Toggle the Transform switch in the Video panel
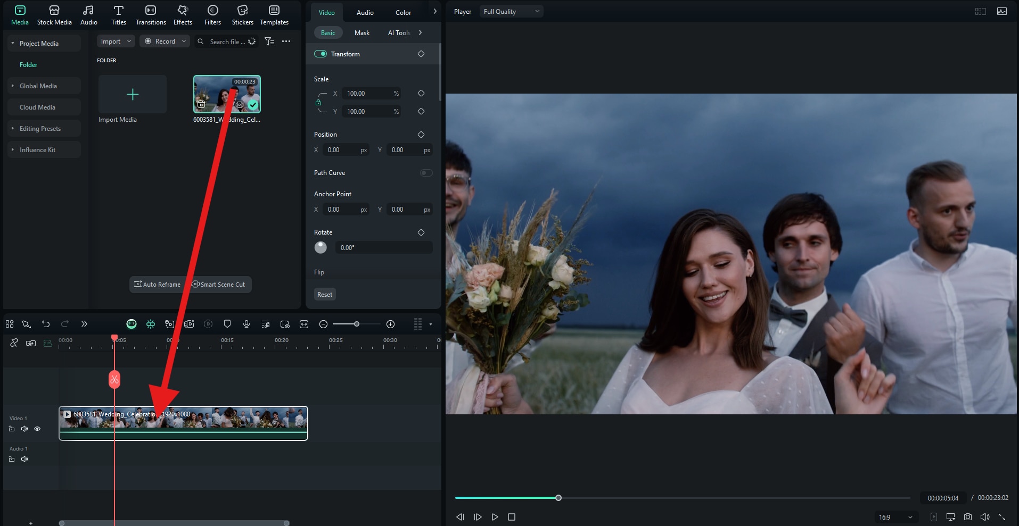 (322, 54)
